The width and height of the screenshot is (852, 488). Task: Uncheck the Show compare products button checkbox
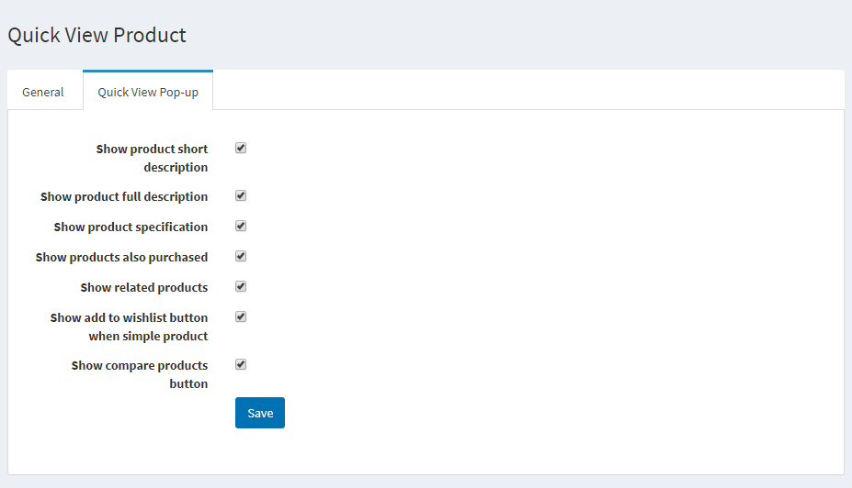241,364
